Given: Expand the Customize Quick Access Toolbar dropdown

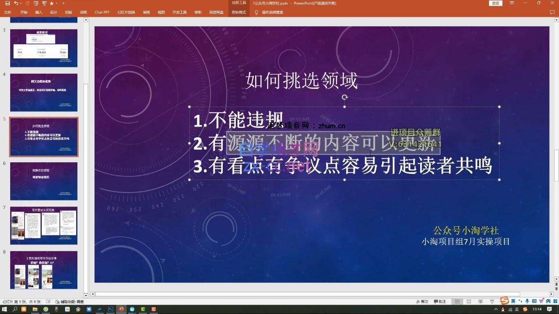Looking at the screenshot, I should 63,3.
